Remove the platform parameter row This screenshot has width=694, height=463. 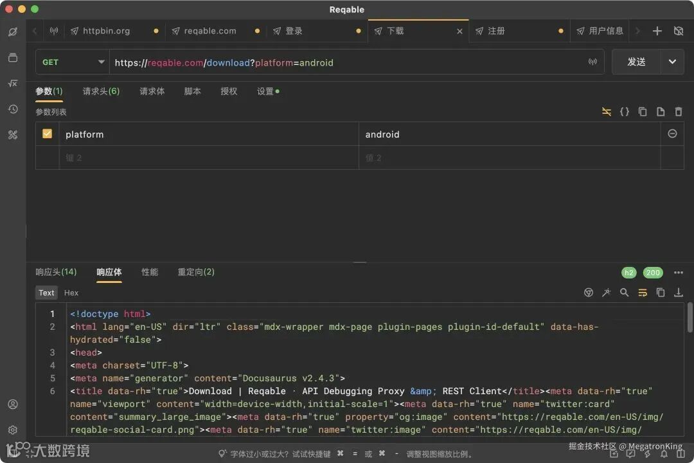click(672, 133)
